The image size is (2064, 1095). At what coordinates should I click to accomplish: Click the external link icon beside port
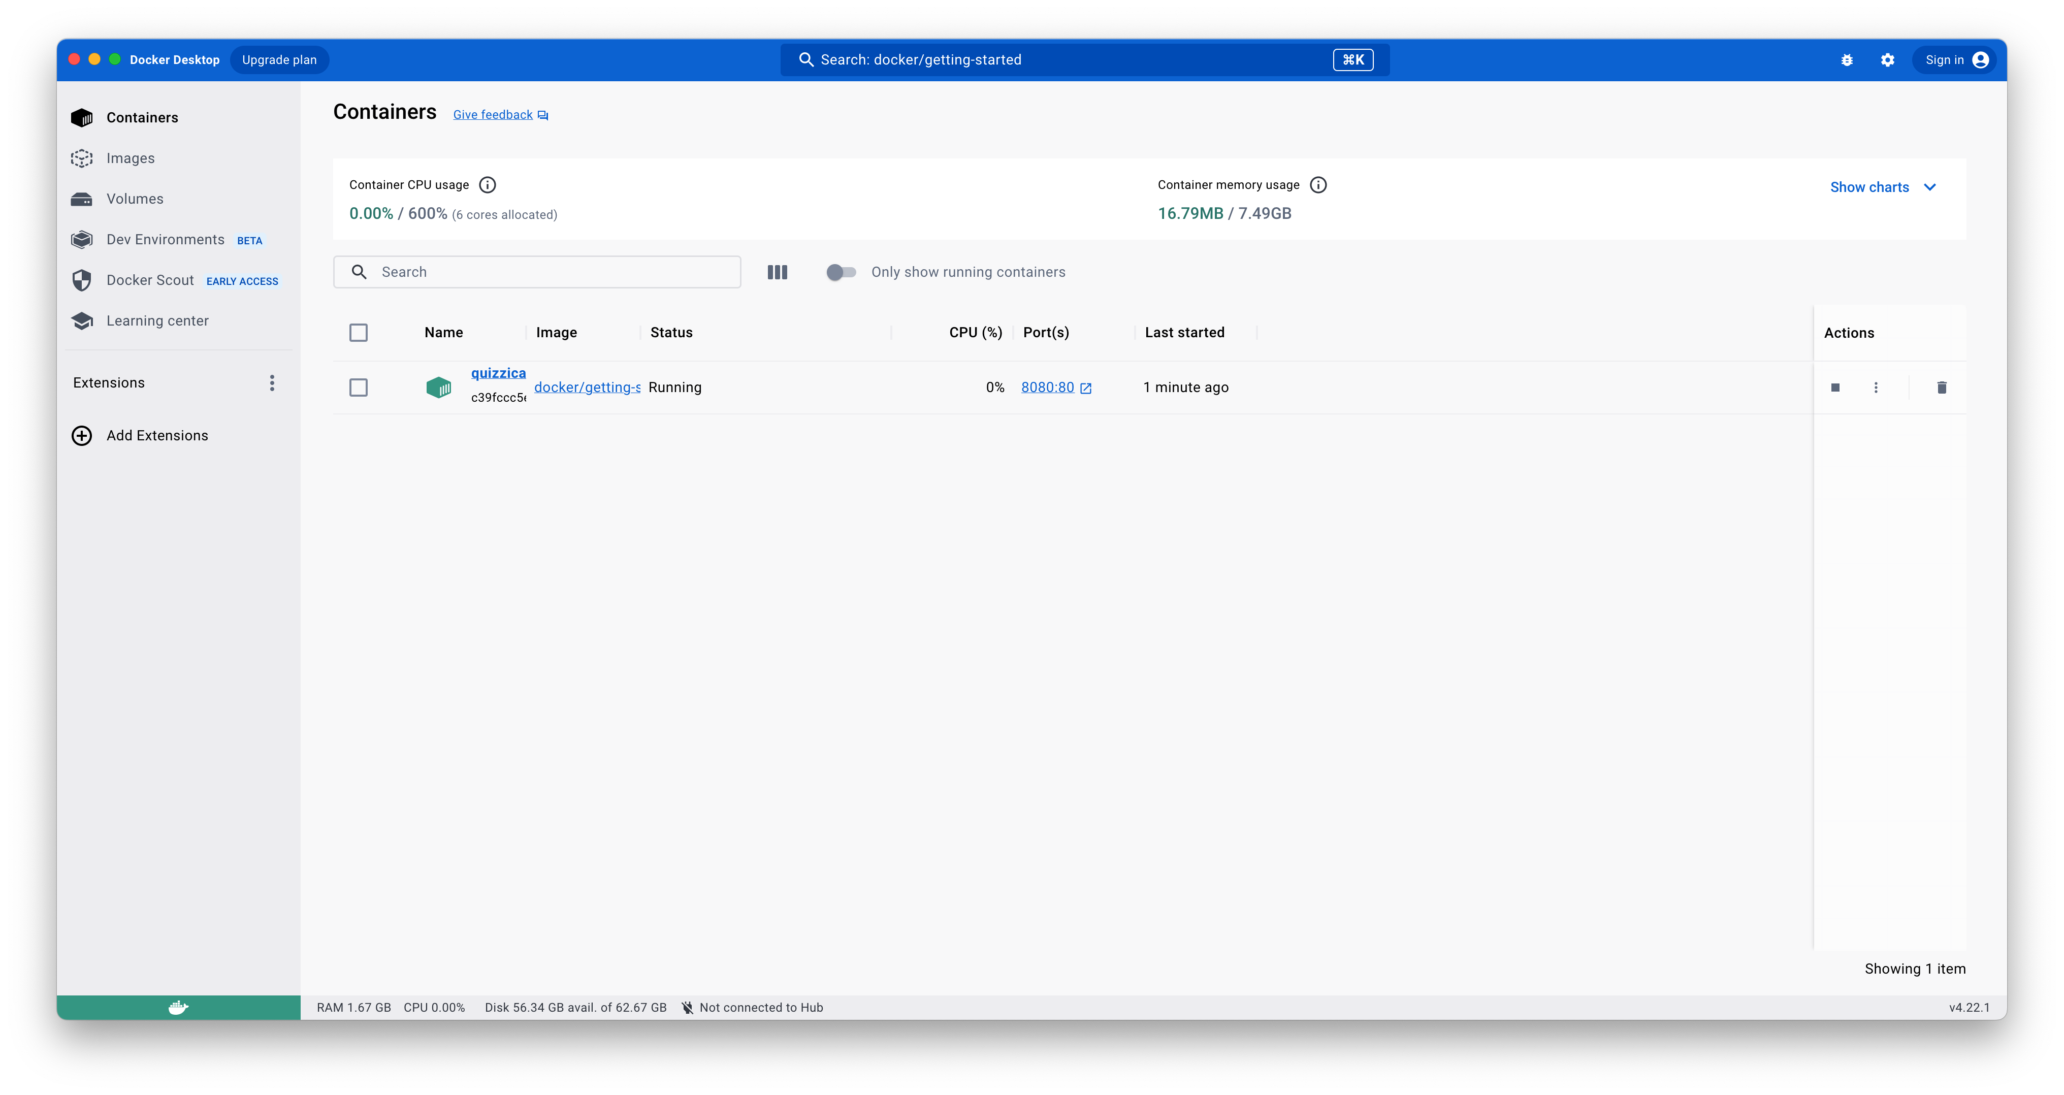coord(1086,389)
